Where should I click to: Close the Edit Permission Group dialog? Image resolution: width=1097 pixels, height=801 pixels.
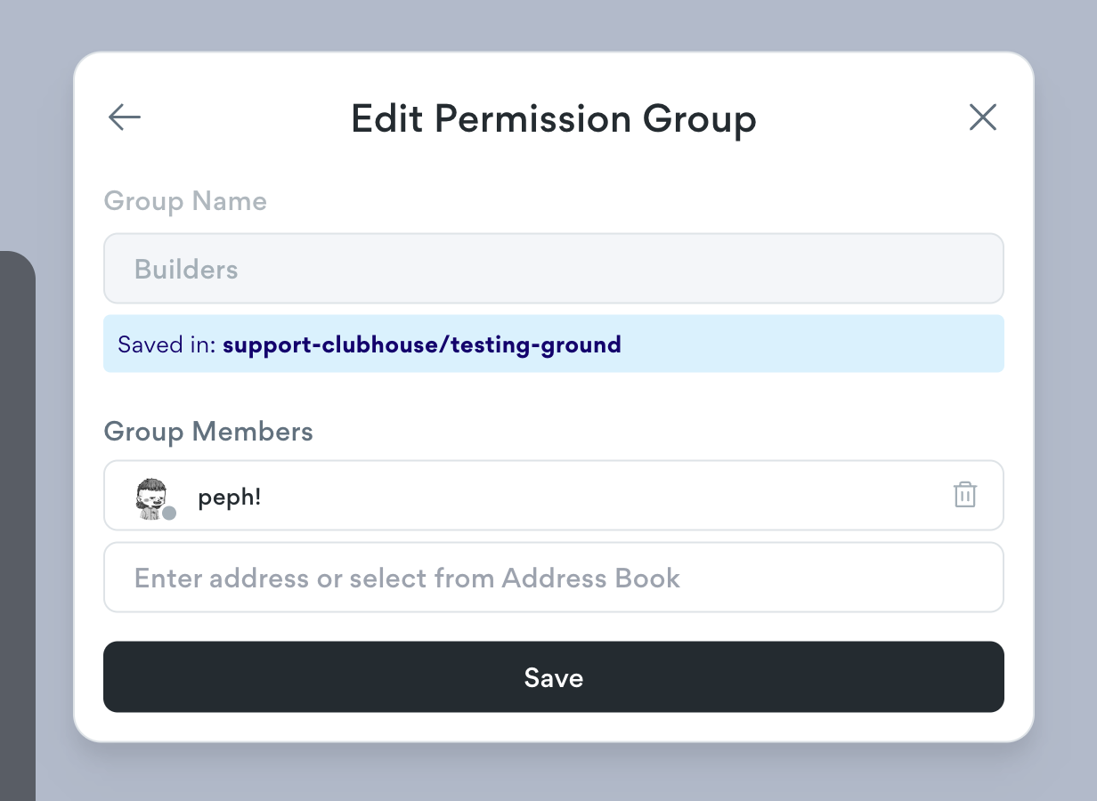[x=982, y=117]
